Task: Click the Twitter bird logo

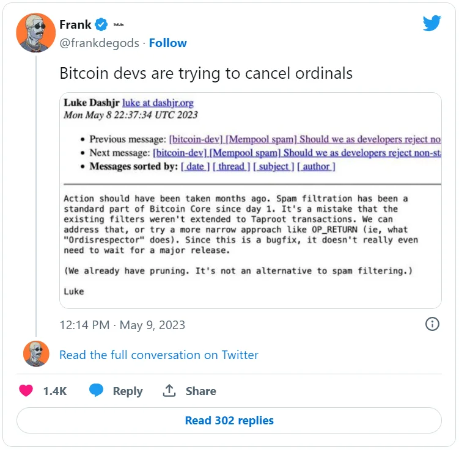Action: [x=431, y=24]
